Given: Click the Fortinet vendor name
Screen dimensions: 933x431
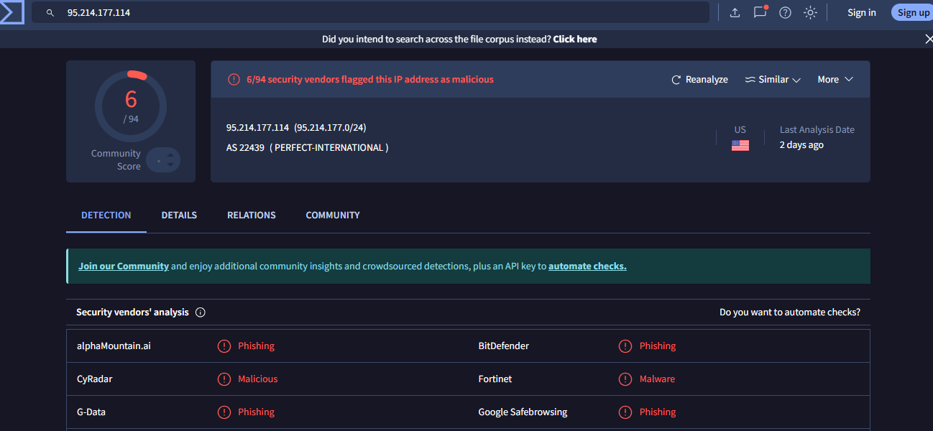Looking at the screenshot, I should click(x=495, y=379).
